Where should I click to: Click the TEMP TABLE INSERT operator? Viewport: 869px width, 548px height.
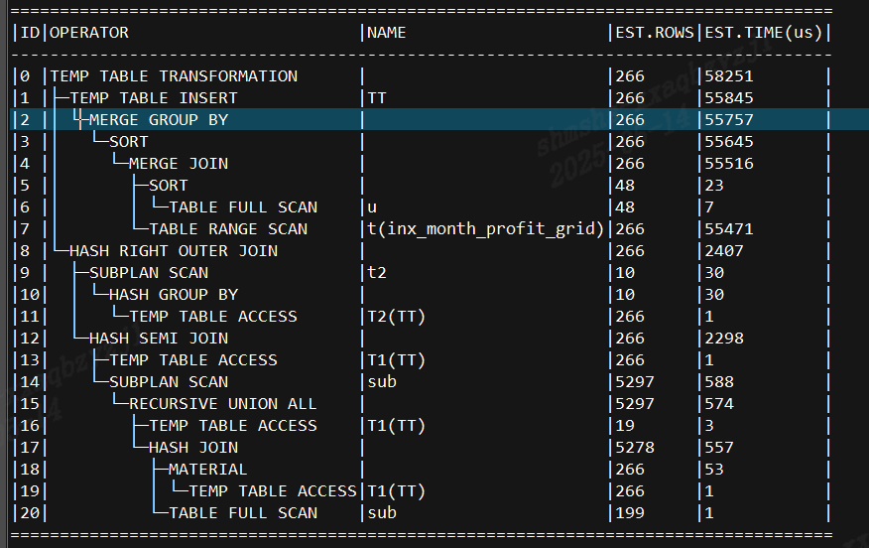154,98
